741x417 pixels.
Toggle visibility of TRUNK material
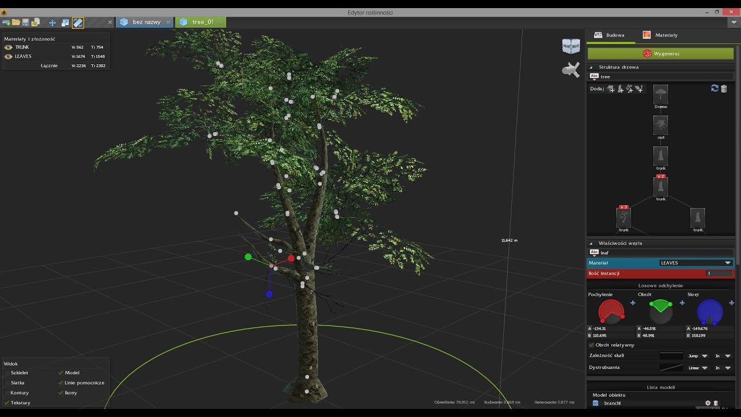coord(9,47)
